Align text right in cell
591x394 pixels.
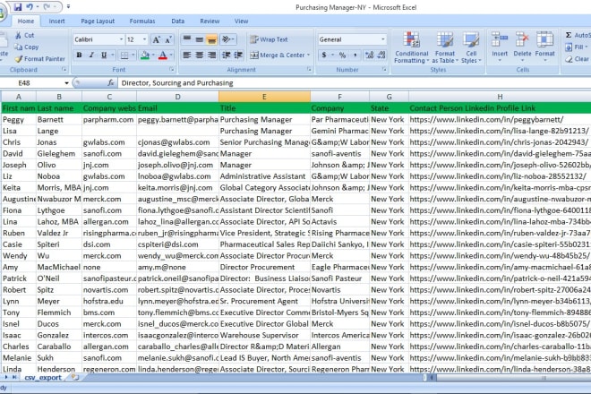click(x=212, y=55)
